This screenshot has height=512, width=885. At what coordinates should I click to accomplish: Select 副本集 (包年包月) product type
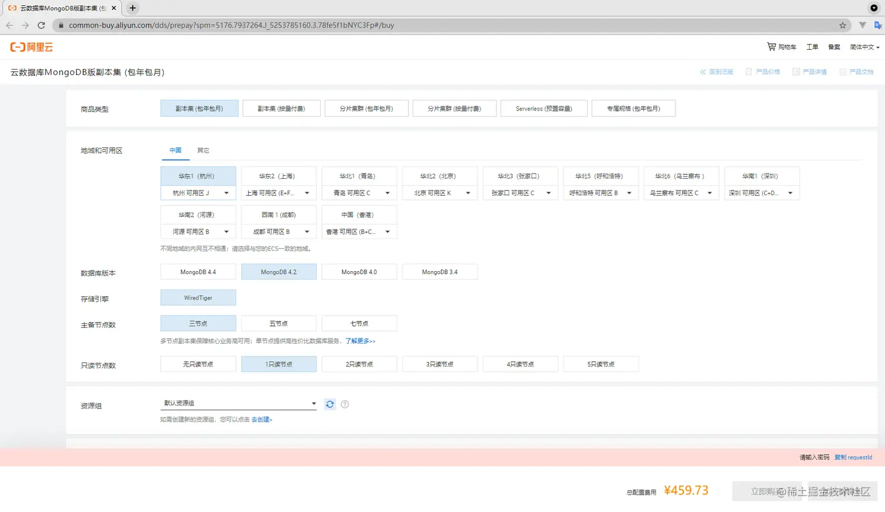[200, 109]
